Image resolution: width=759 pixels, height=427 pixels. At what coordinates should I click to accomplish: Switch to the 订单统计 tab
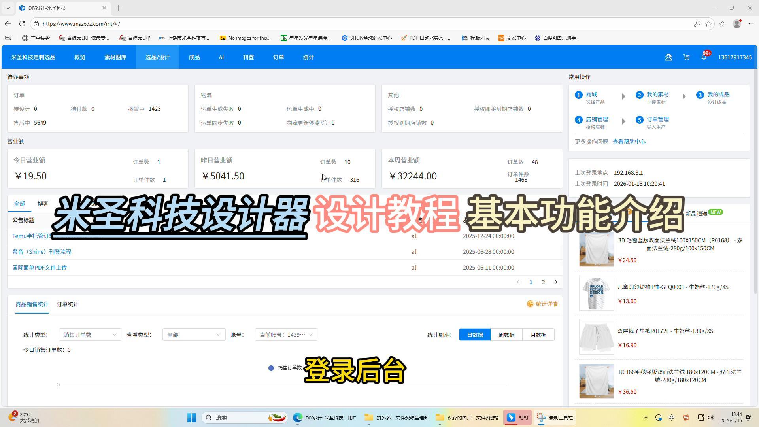(x=68, y=304)
